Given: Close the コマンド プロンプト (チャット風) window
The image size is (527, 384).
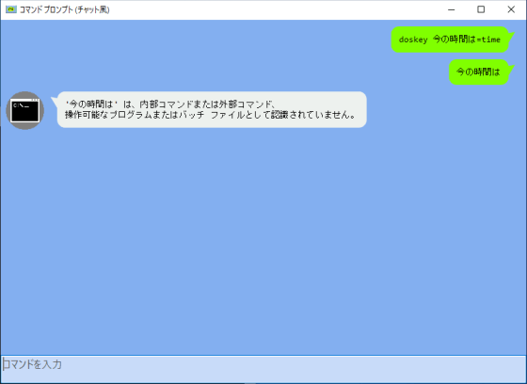Looking at the screenshot, I should click(x=511, y=9).
